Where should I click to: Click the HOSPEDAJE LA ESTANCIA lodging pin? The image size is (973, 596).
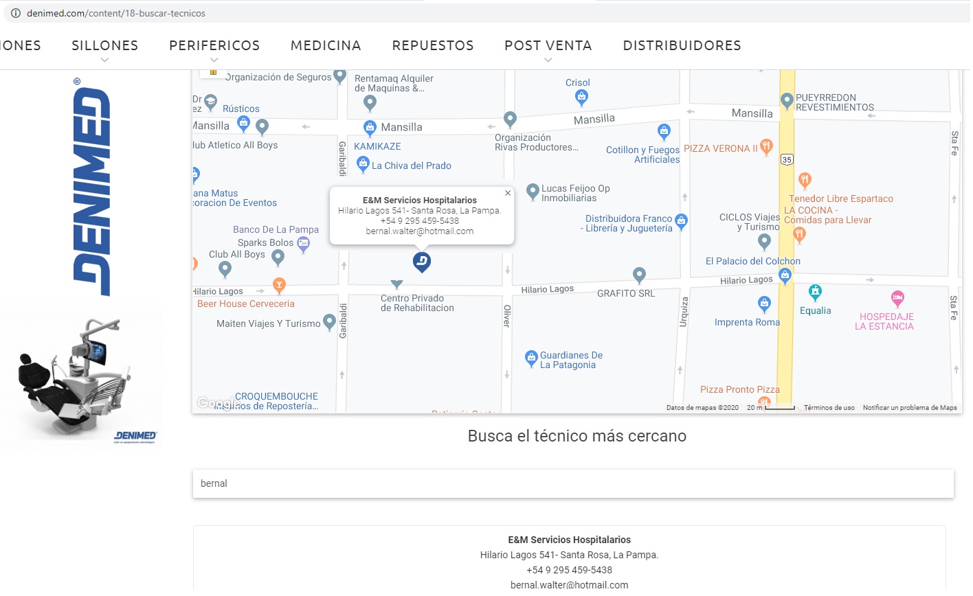point(897,299)
